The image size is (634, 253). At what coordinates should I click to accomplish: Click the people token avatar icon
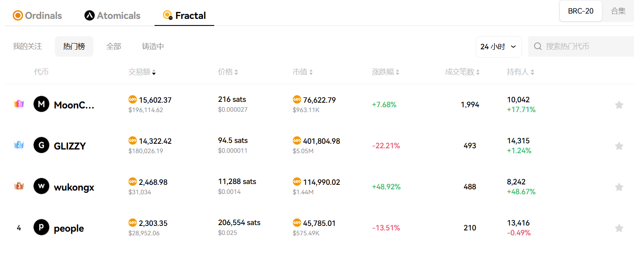(x=41, y=228)
